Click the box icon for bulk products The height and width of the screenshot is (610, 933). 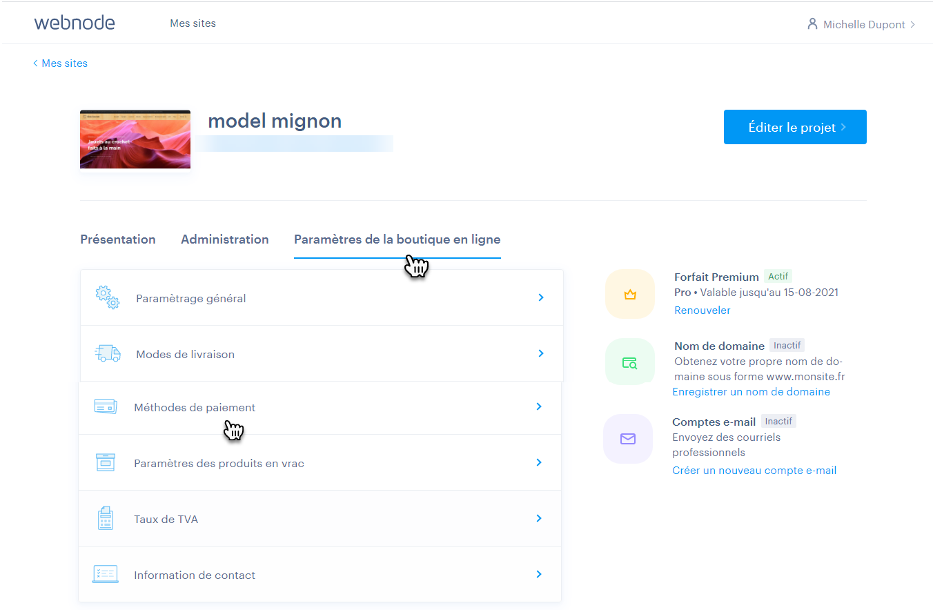click(x=105, y=462)
